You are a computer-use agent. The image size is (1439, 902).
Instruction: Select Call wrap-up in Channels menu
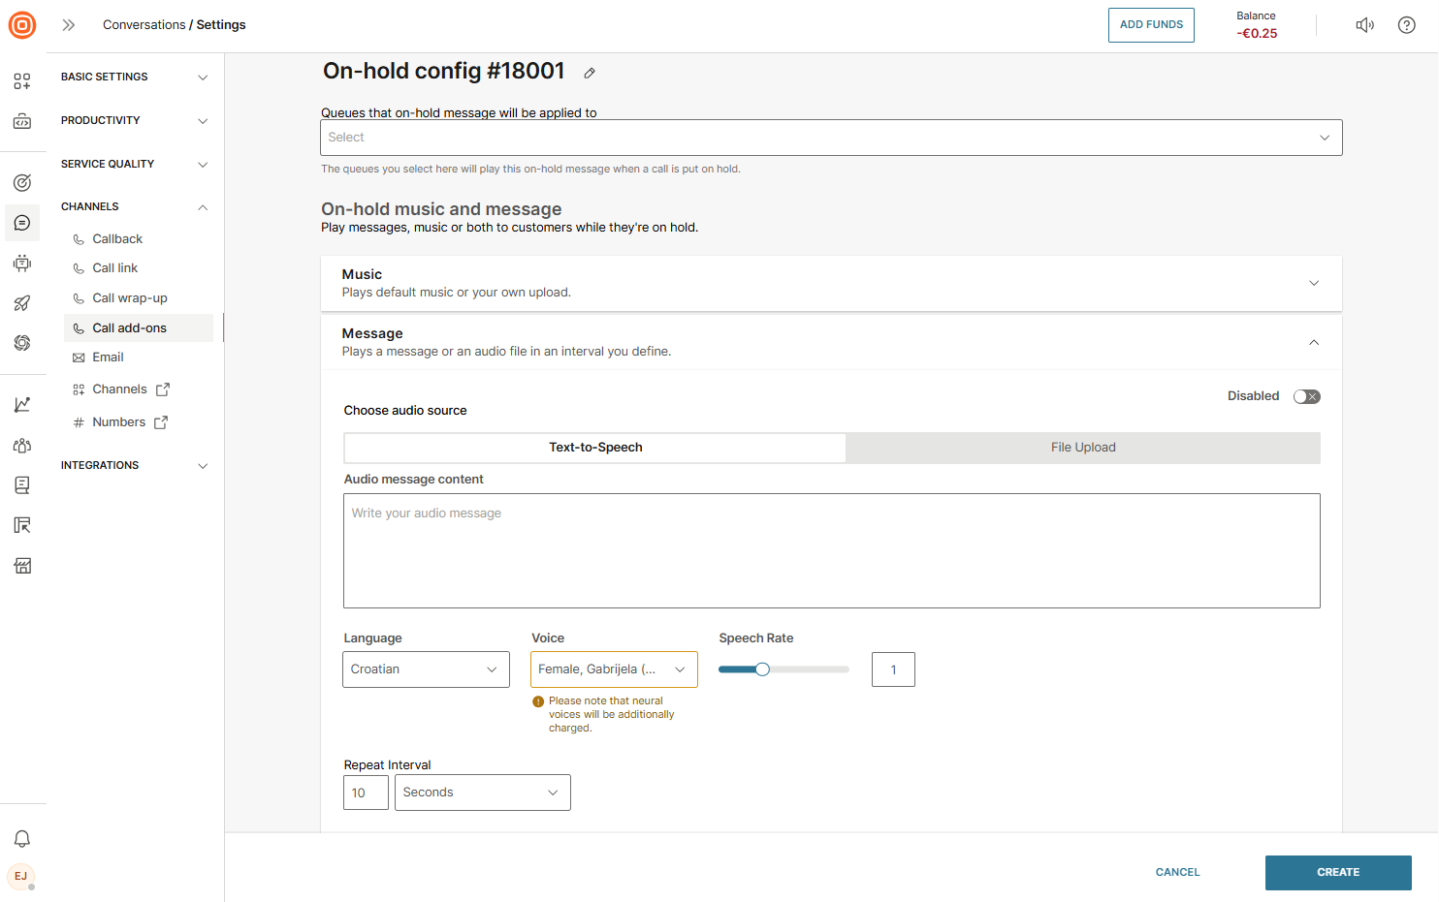130,298
